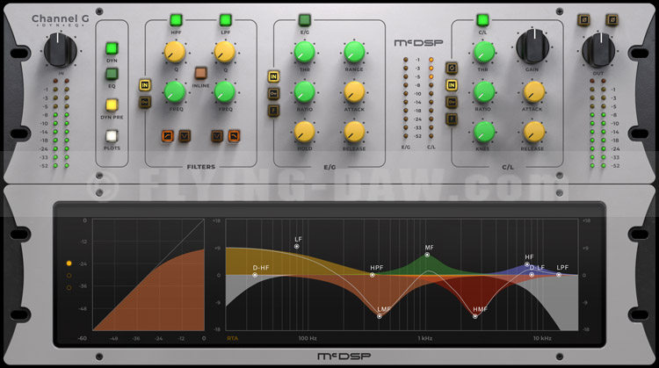Click the LPF FREQ knob
The image size is (659, 368).
point(225,92)
